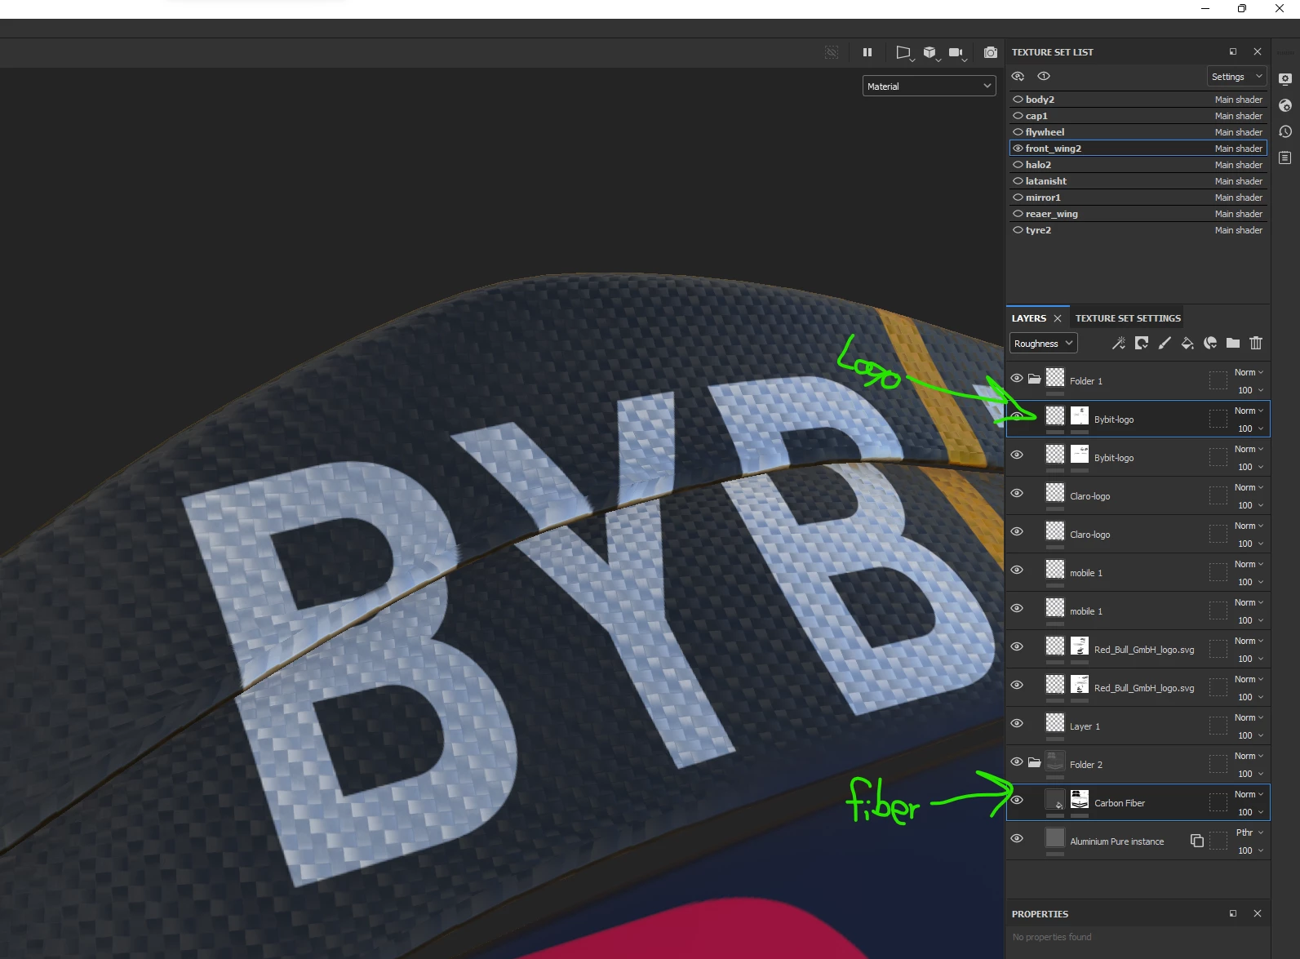Switch to the Layers tab
1300x959 pixels.
[x=1028, y=318]
